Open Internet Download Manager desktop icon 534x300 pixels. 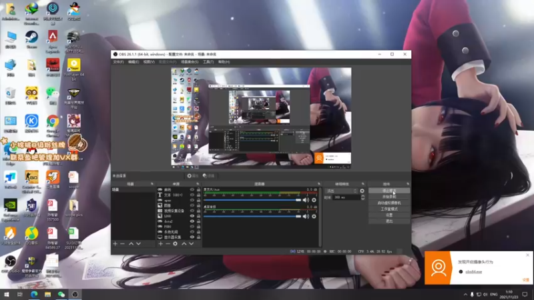31,13
